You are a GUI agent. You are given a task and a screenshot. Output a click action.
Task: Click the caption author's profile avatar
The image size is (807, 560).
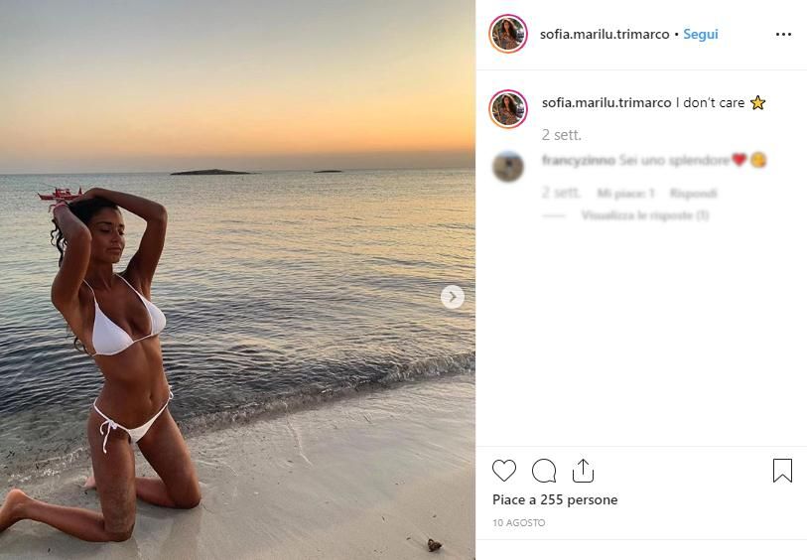(x=508, y=108)
